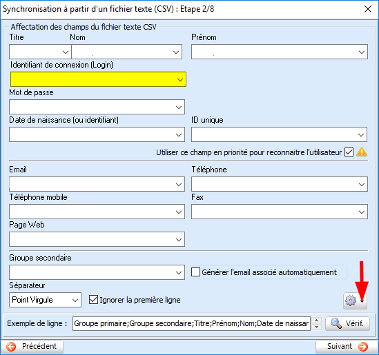Expand the Identifiant de connexion (Login) dropdown
Screen dimensions: 379x355
click(x=98, y=79)
